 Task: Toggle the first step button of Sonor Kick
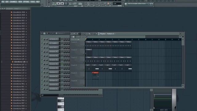(64, 47)
